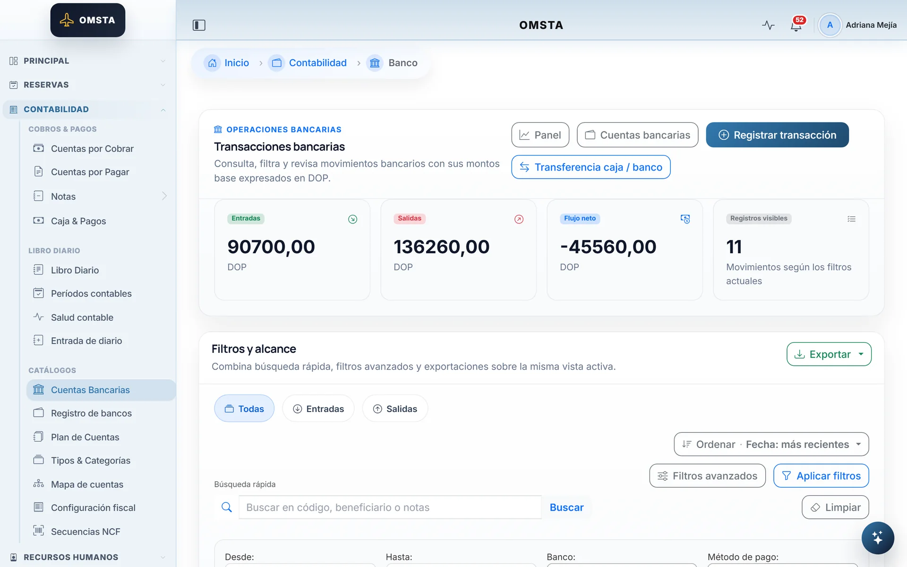Click Aplicar filtros button
907x567 pixels.
click(821, 476)
